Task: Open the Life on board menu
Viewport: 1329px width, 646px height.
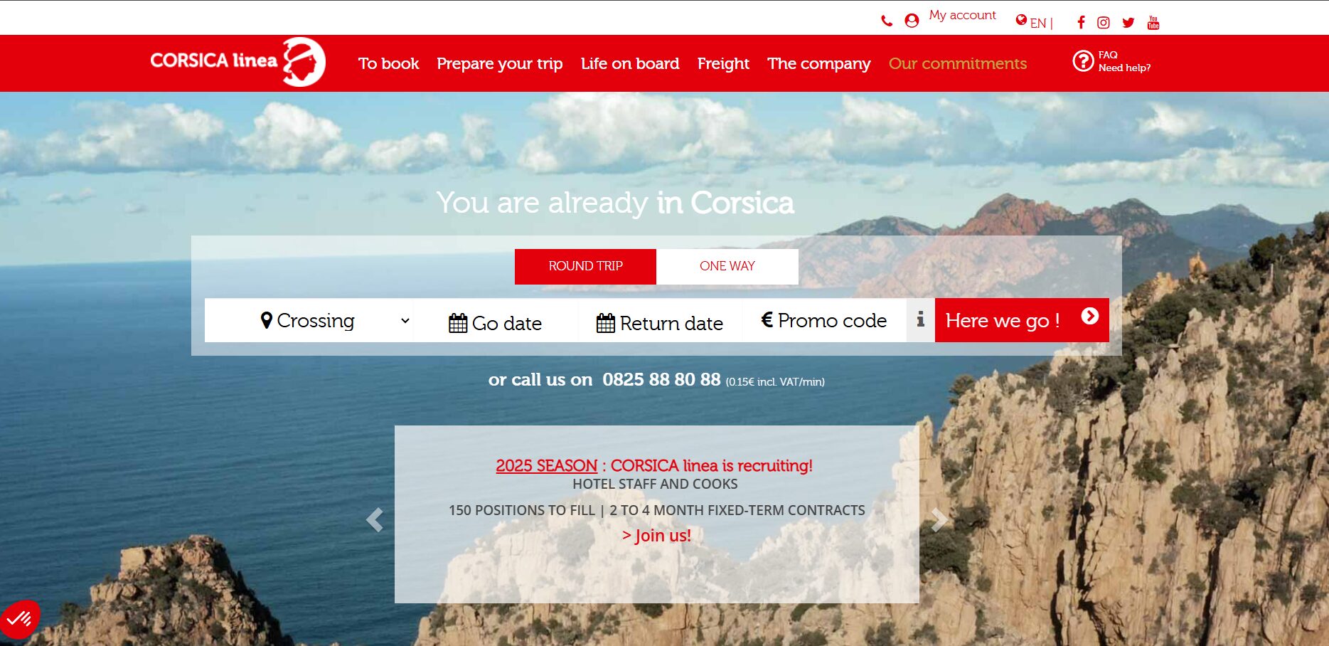Action: click(629, 64)
